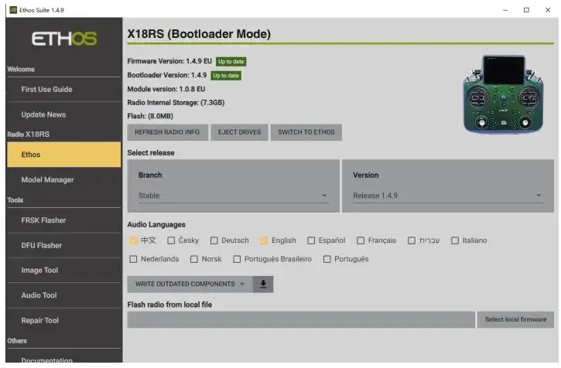
Task: Click X18RS (Bootloader Mode) heading
Action: pos(199,34)
